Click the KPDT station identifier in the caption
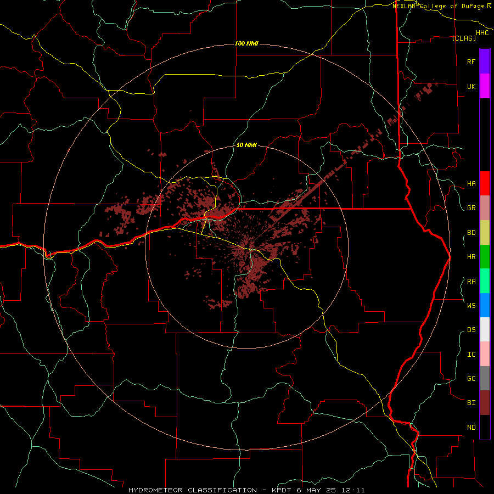Image resolution: width=494 pixels, height=494 pixels. point(282,490)
